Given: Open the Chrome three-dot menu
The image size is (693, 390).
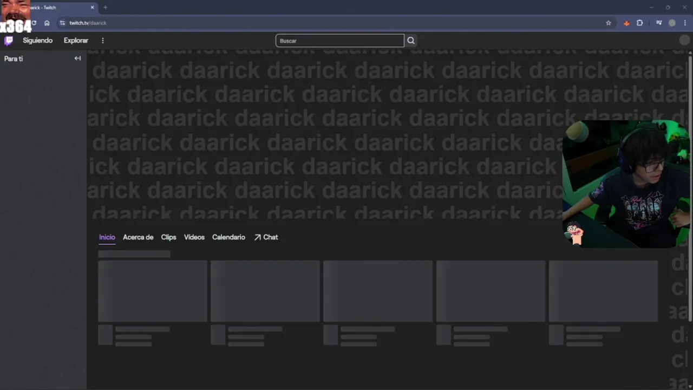Looking at the screenshot, I should click(x=685, y=23).
